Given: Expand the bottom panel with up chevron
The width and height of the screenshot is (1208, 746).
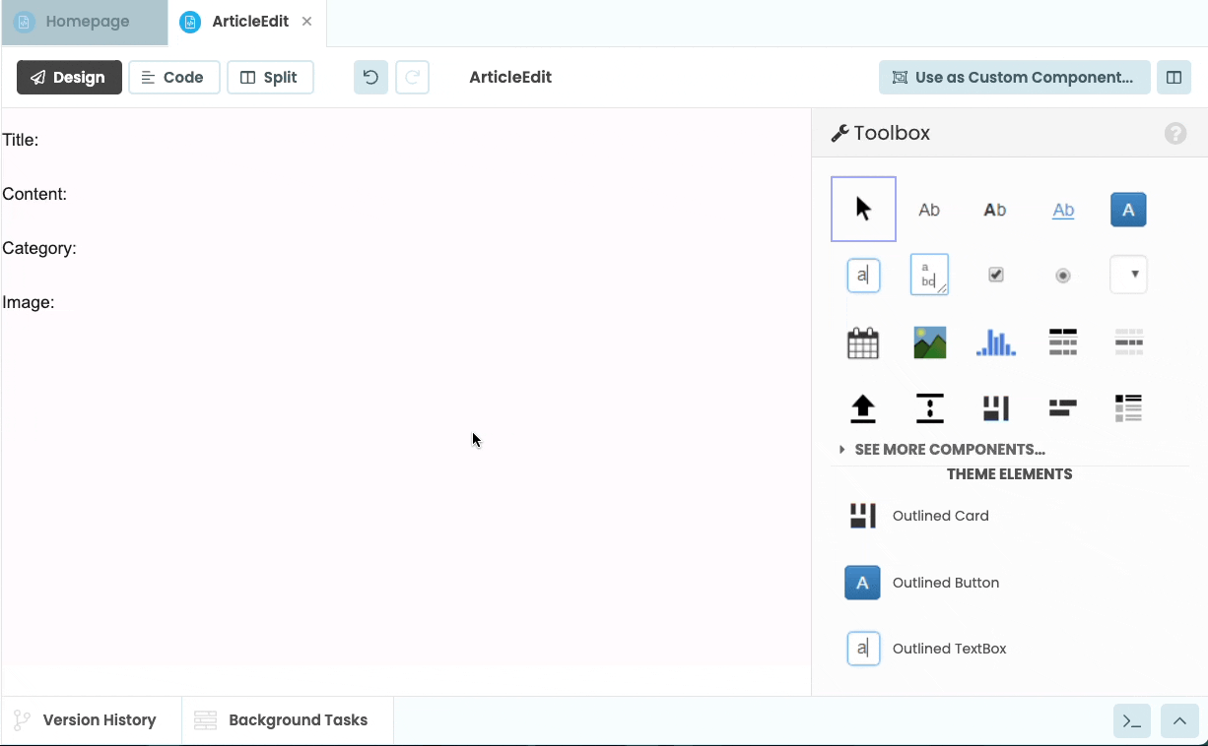Looking at the screenshot, I should tap(1179, 721).
